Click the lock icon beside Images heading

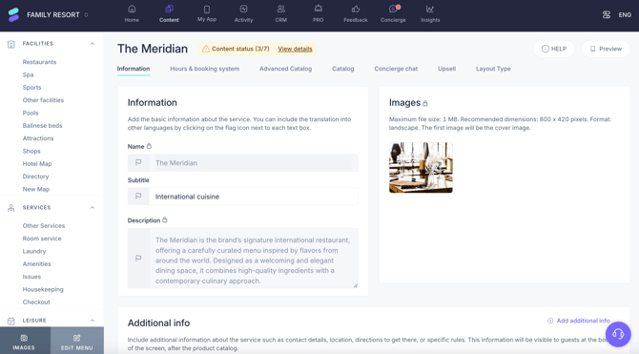coord(425,103)
